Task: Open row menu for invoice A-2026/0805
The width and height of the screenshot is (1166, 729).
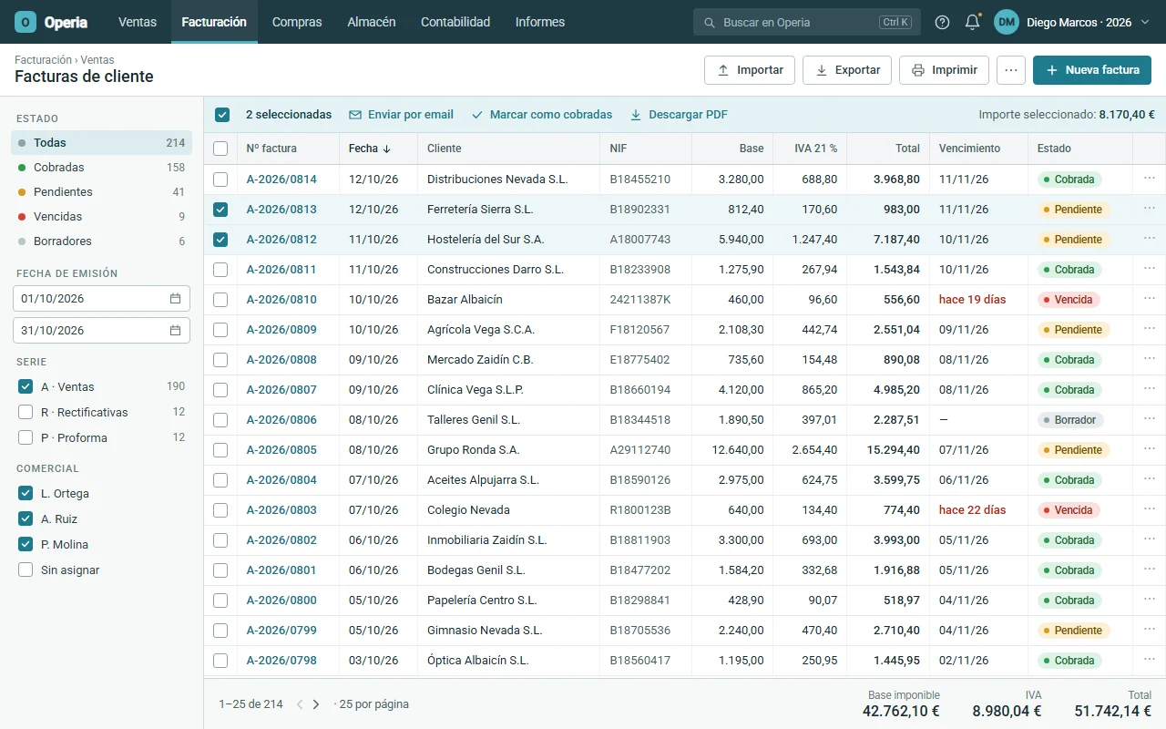Action: click(1149, 449)
